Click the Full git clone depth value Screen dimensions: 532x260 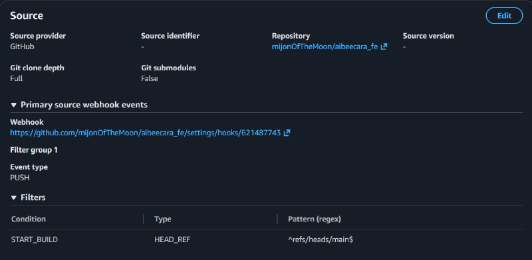click(x=16, y=78)
